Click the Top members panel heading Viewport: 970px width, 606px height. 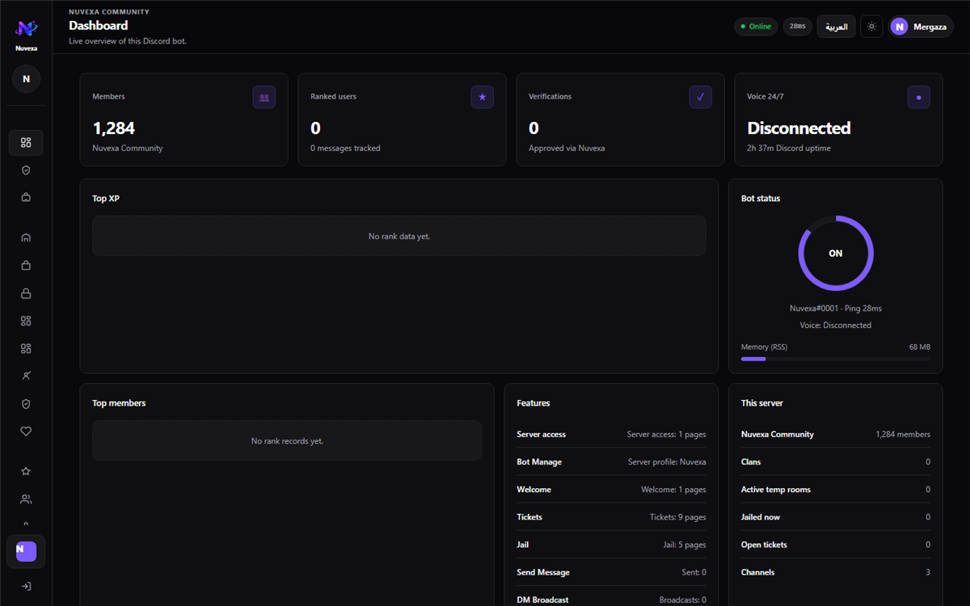coord(119,403)
